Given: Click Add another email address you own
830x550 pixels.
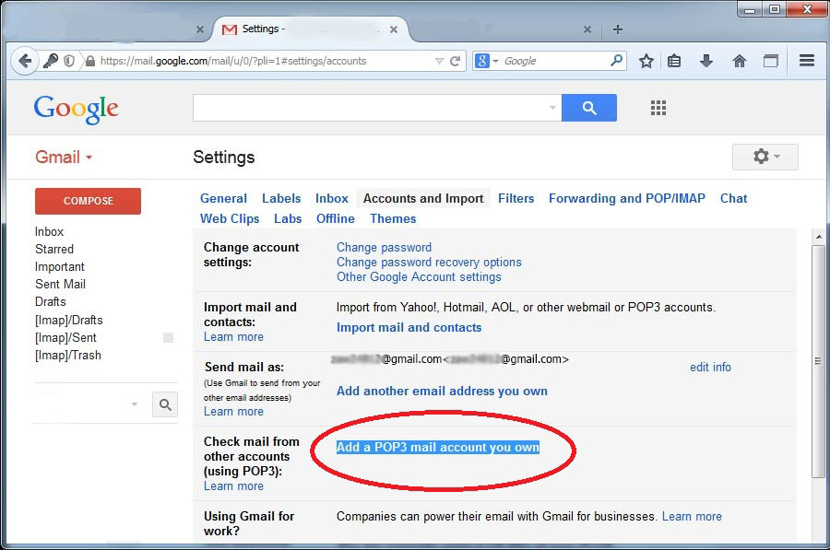Looking at the screenshot, I should click(442, 391).
